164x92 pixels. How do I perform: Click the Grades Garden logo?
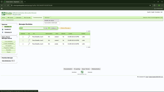7,14
